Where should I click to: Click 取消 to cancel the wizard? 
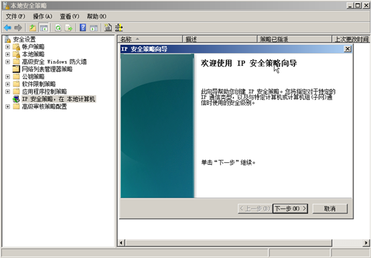coord(330,208)
